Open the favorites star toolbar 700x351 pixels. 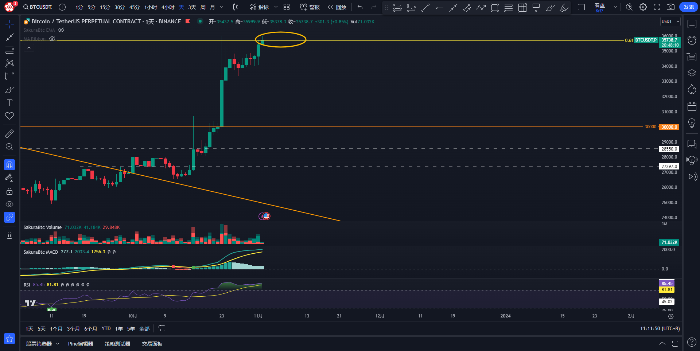pos(9,339)
